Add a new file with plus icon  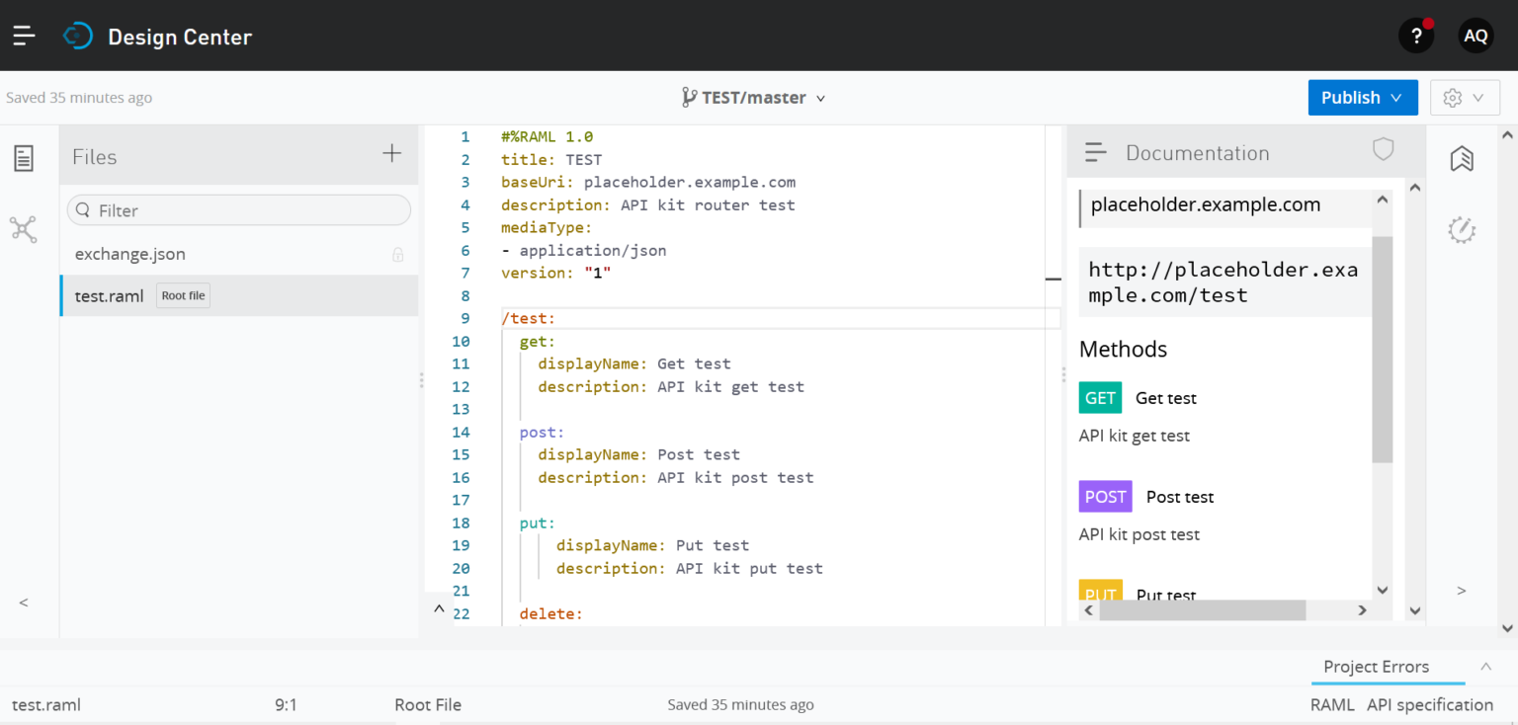tap(392, 153)
